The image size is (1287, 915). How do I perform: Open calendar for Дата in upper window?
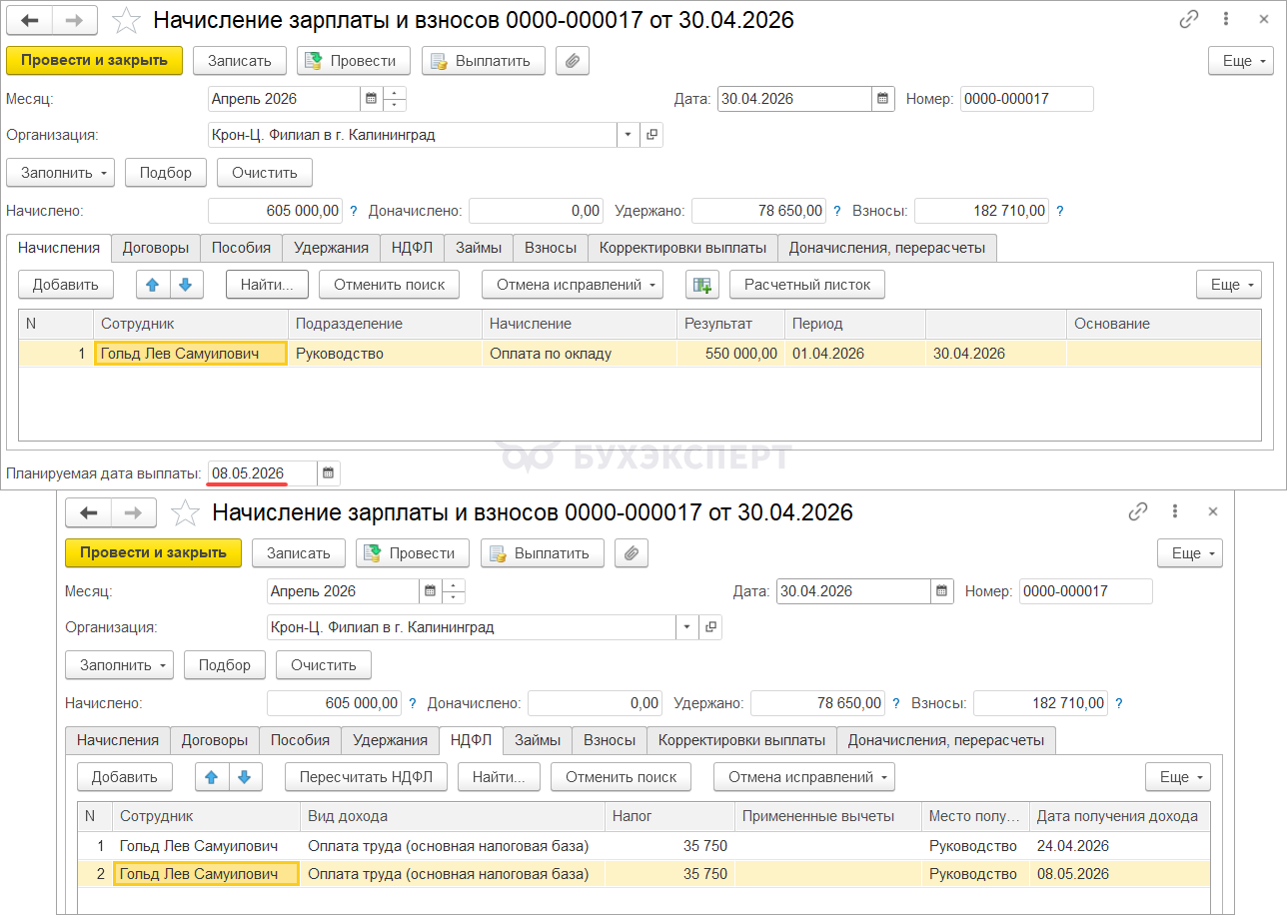883,99
